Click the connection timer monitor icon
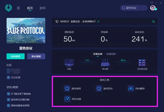The width and height of the screenshot is (164, 112). 57,21
